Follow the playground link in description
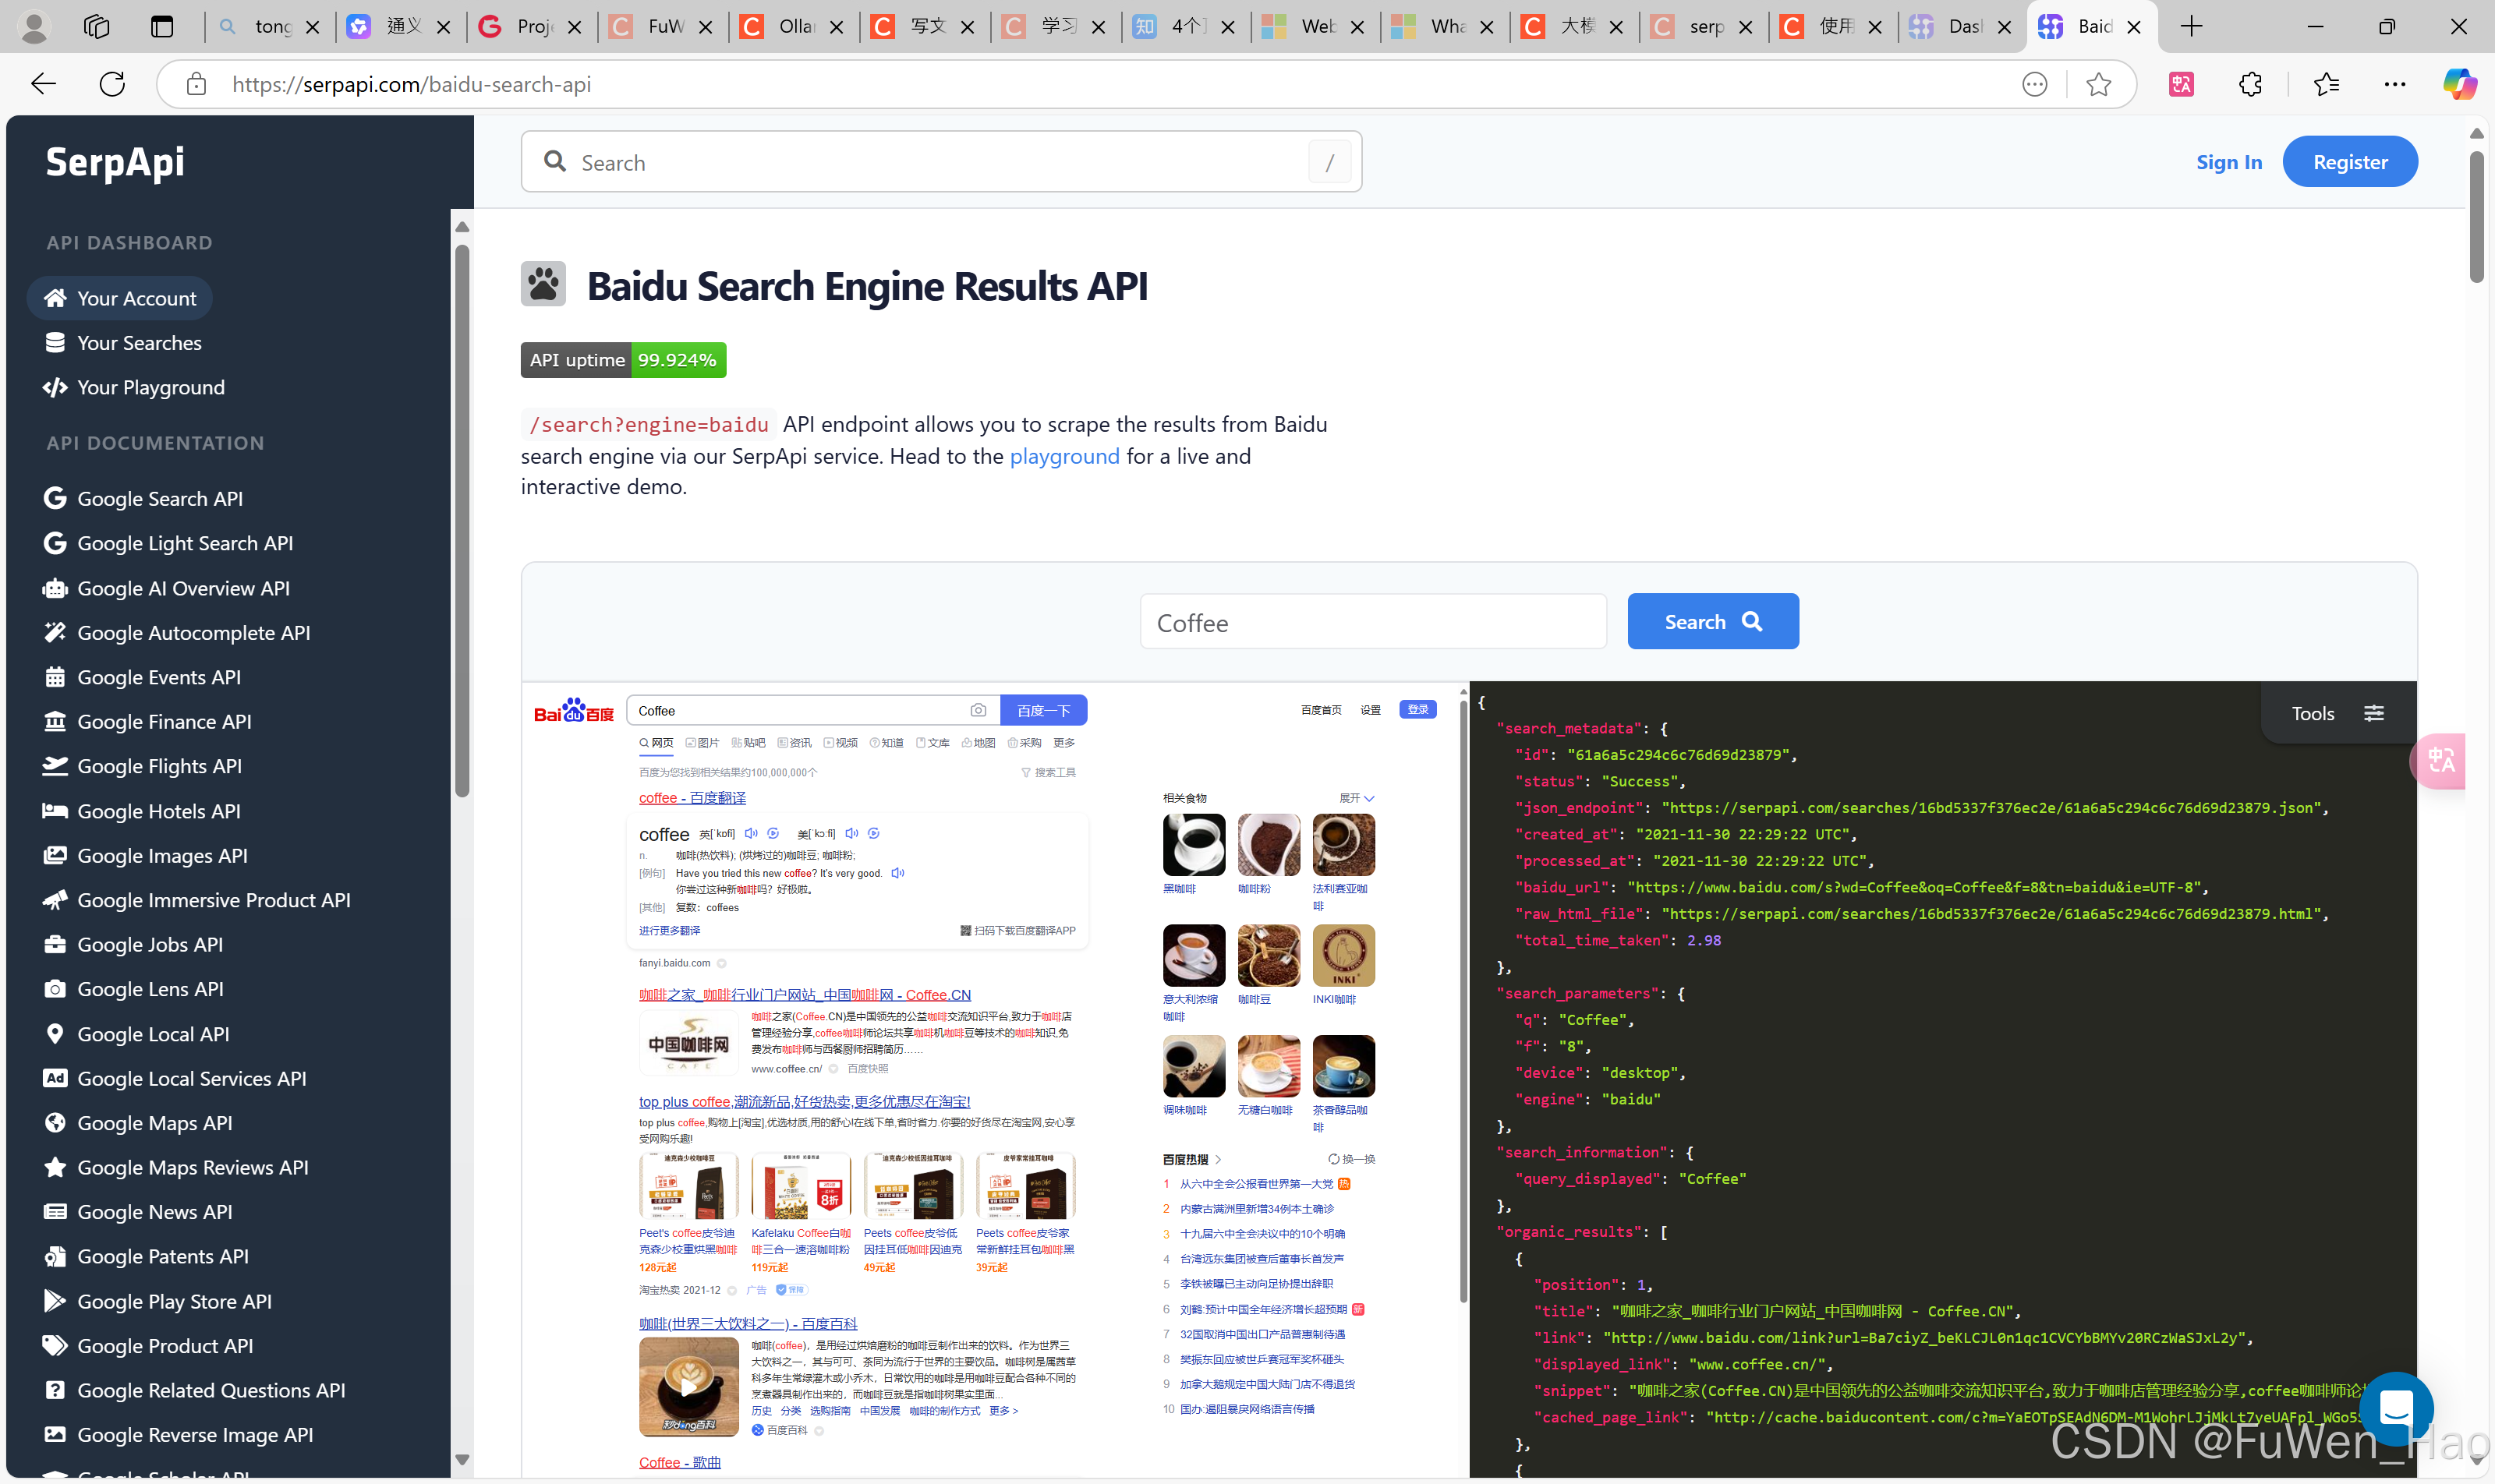2495x1484 pixels. (1063, 456)
